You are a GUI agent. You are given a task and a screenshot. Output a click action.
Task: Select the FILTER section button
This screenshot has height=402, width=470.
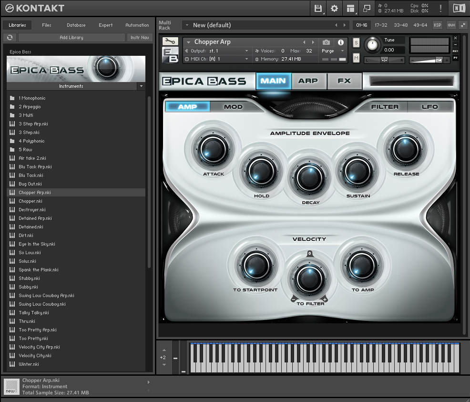385,107
